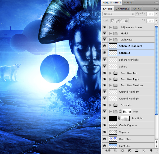Image resolution: width=159 pixels, height=154 pixels.
Task: Enable lock position icon
Action: [122, 21]
